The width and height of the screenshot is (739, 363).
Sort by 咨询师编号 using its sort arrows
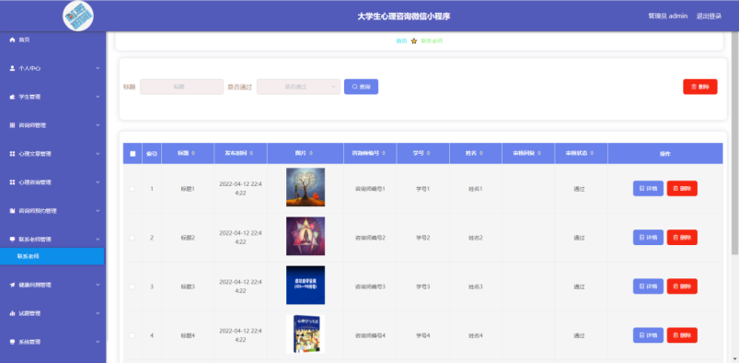[x=385, y=154]
